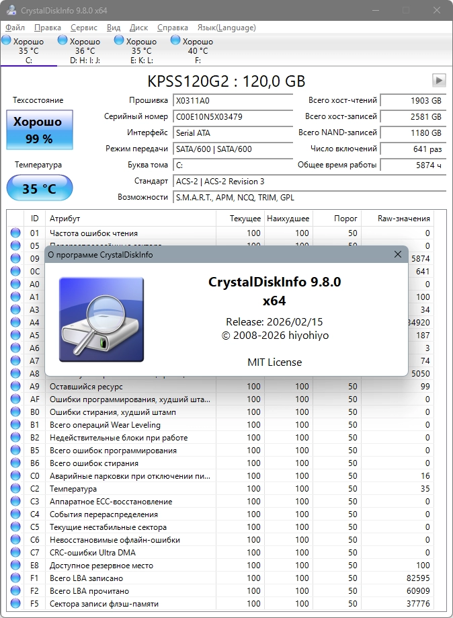Click the 1180 GB NAND writes value

click(413, 133)
